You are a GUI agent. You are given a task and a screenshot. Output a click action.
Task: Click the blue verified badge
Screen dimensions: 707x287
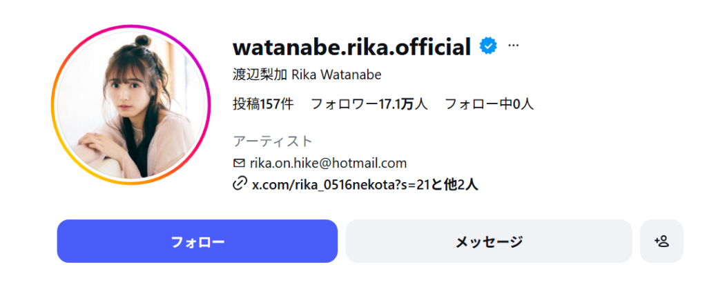489,46
